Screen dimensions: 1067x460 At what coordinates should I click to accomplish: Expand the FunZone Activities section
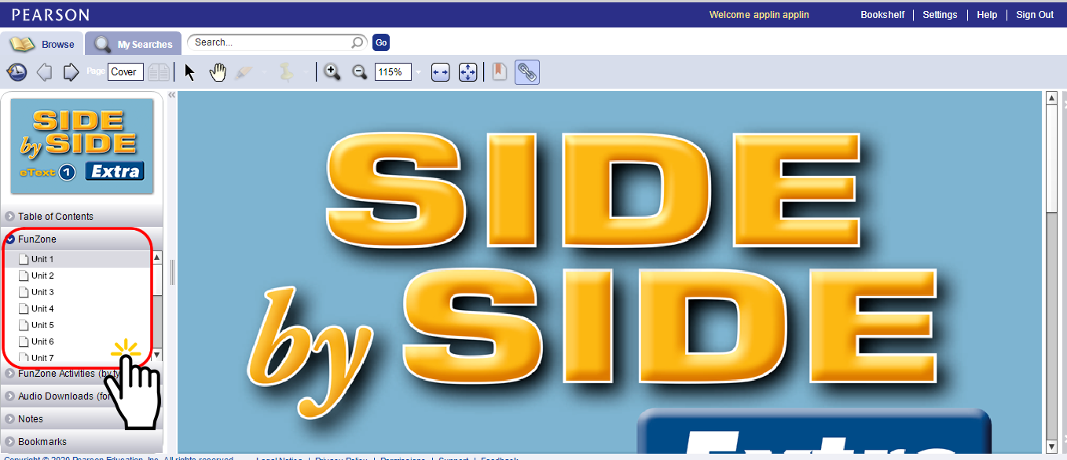[82, 374]
